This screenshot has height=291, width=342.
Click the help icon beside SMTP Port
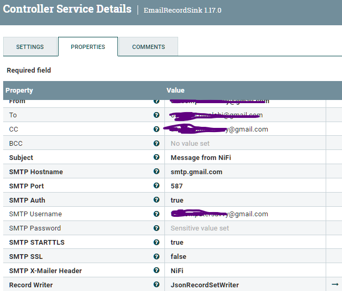(x=157, y=186)
